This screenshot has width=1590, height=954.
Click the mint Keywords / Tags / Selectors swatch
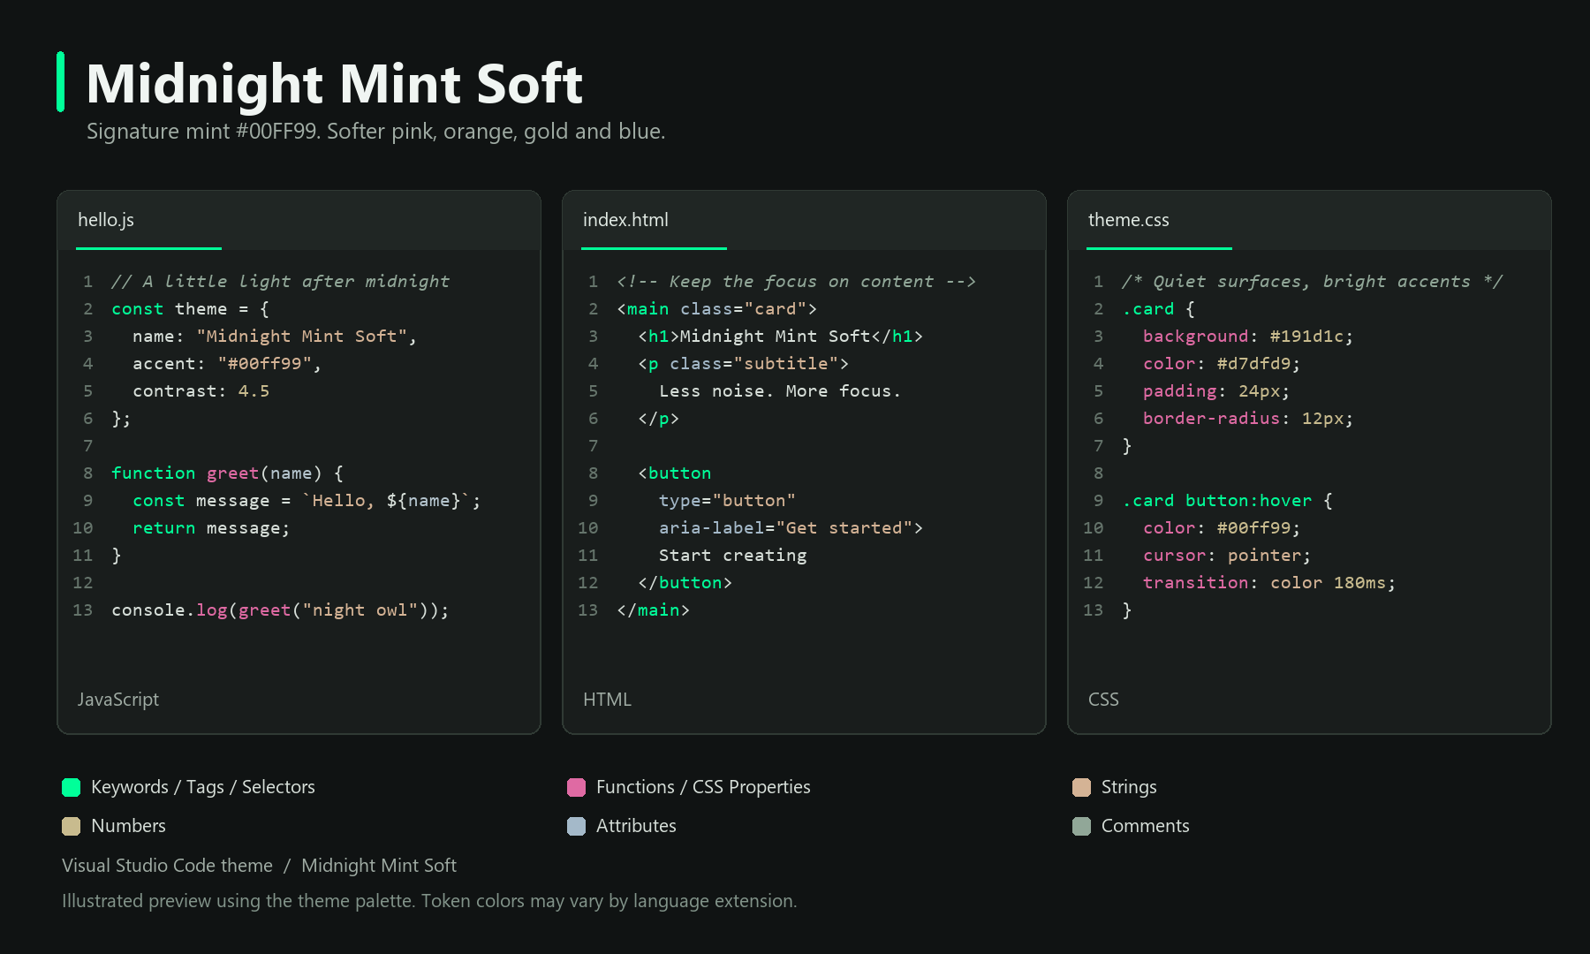[x=72, y=787]
